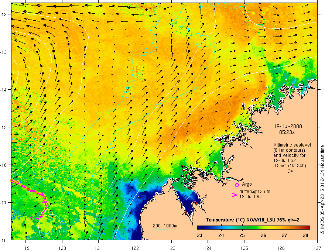The image size is (325, 251).
Task: Click the 0.5m/s velocity scale arrow
Action: [x=285, y=171]
